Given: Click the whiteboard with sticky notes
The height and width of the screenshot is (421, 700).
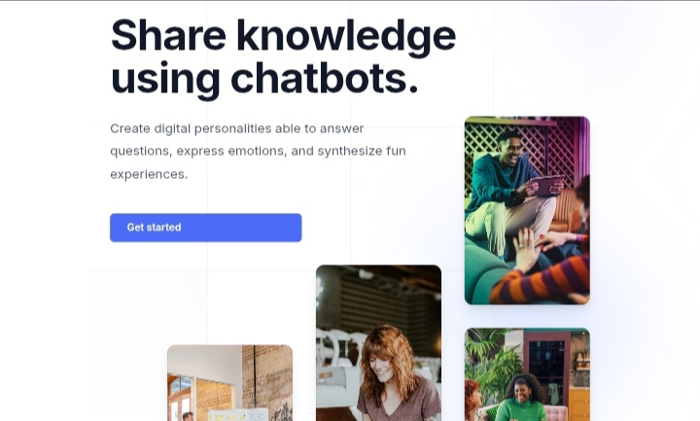Looking at the screenshot, I should tap(238, 415).
